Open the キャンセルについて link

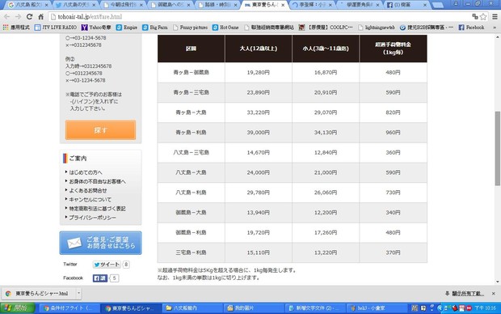pyautogui.click(x=91, y=199)
